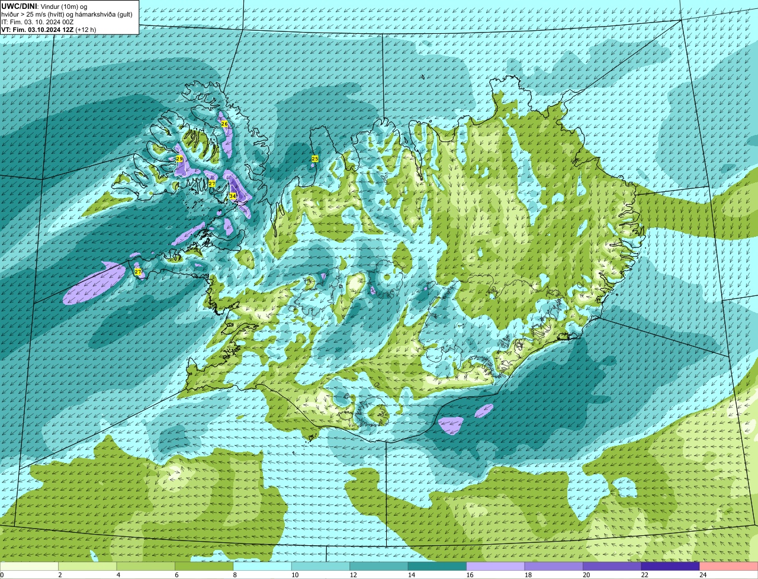Click the "6" legend scale number
Screen dimensions: 758x579
point(176,574)
